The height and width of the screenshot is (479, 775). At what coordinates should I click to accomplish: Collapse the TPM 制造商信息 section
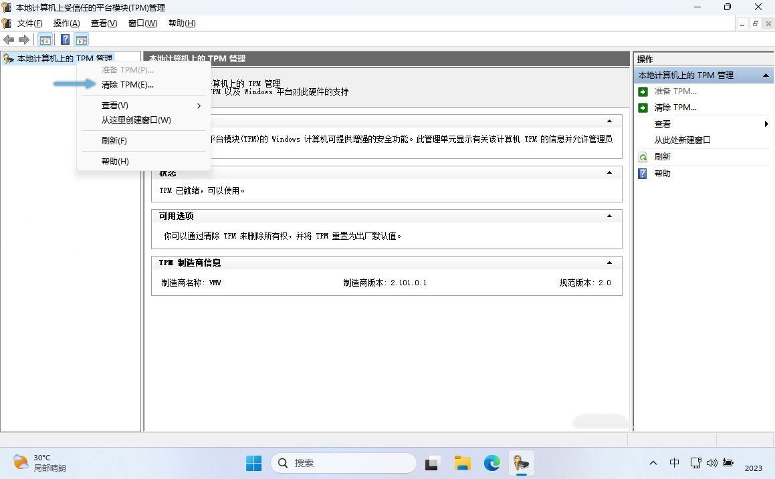(608, 263)
